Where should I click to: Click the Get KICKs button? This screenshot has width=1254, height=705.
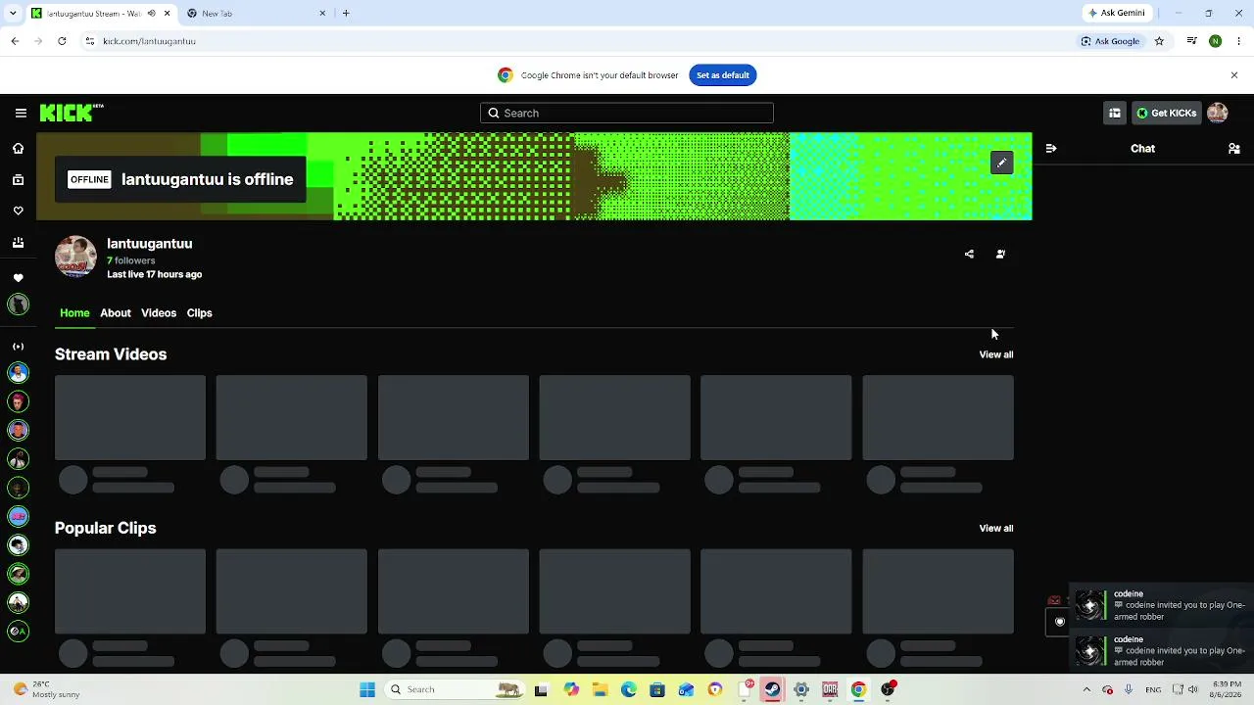point(1166,113)
